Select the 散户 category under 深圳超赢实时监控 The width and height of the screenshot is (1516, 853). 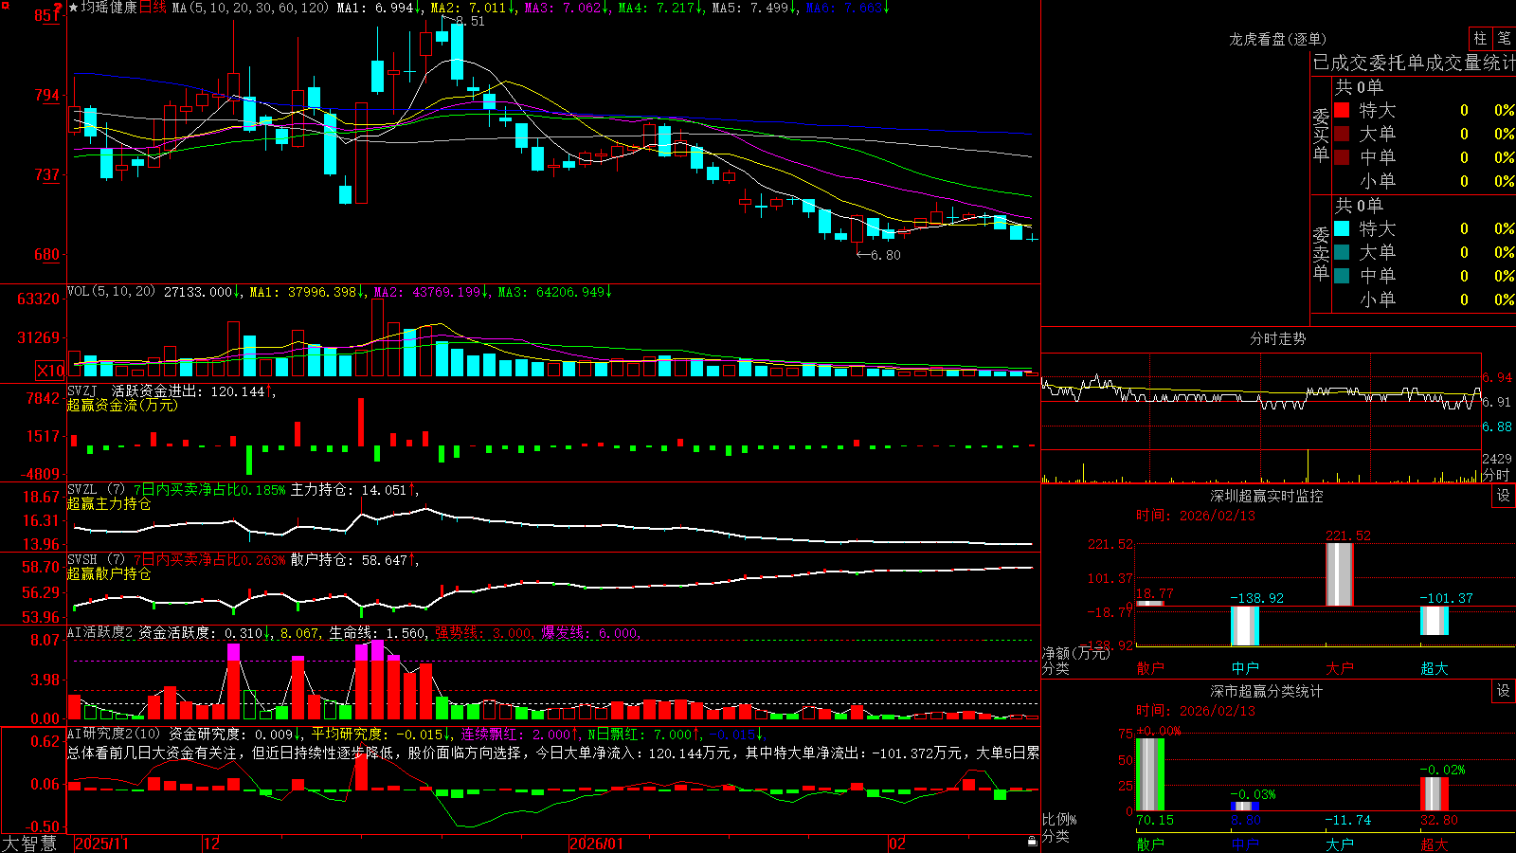1149,667
